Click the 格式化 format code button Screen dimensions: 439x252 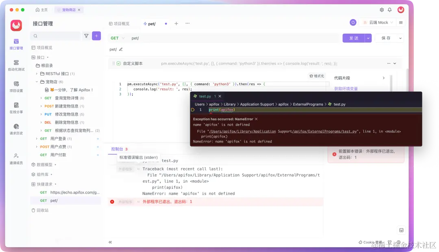(317, 76)
